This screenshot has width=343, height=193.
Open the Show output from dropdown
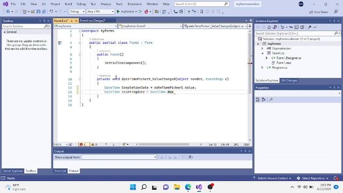pyautogui.click(x=119, y=157)
